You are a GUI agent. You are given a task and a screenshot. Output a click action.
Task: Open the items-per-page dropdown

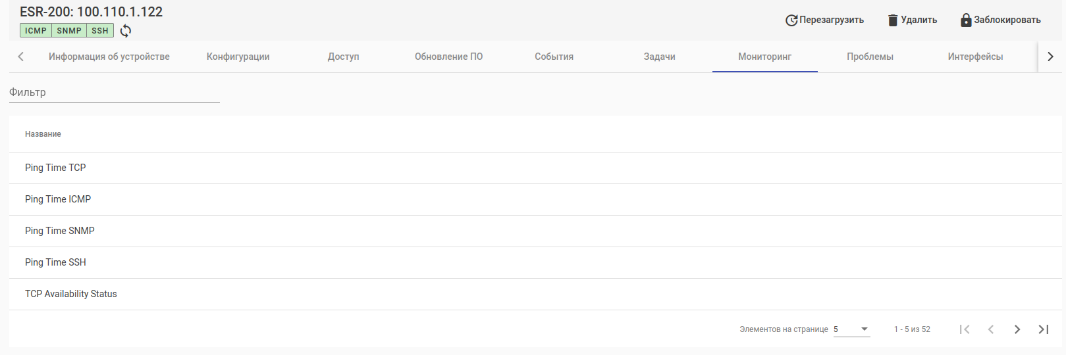pos(851,329)
